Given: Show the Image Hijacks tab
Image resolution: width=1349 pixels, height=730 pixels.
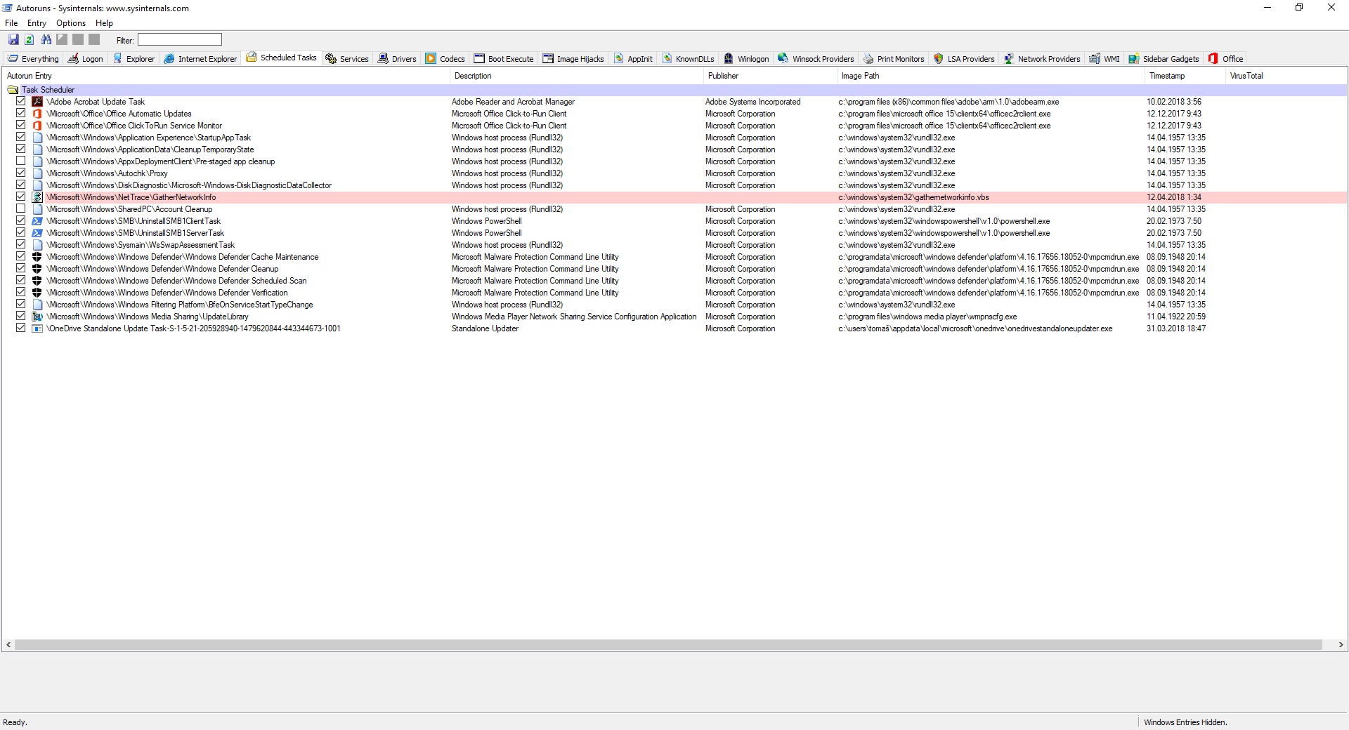Looking at the screenshot, I should pyautogui.click(x=573, y=59).
